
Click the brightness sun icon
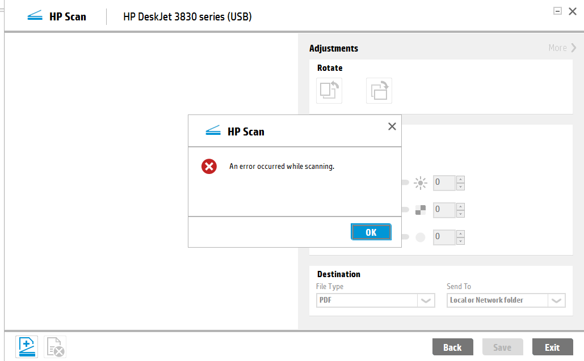(x=420, y=183)
